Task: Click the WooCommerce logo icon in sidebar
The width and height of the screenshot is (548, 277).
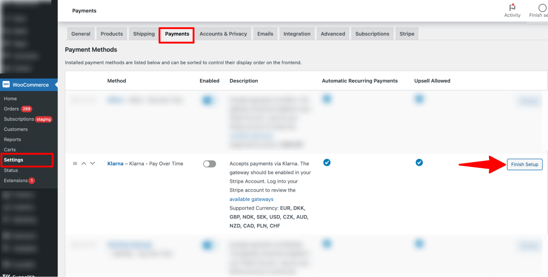Action: point(6,85)
